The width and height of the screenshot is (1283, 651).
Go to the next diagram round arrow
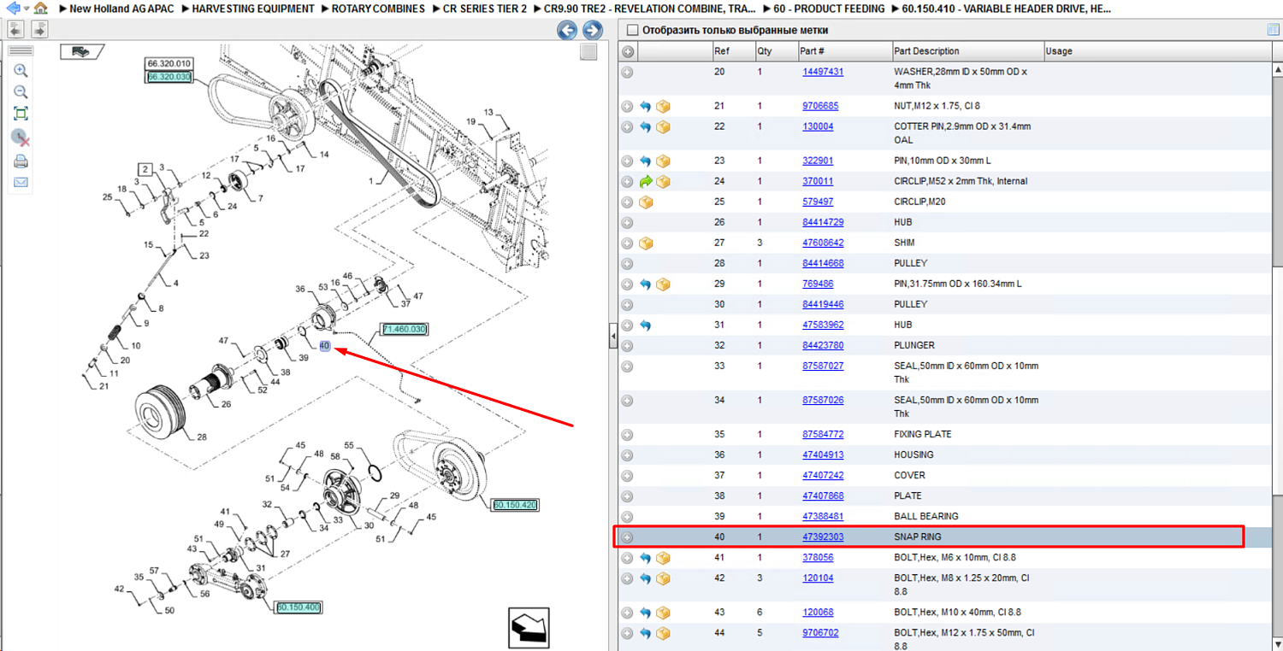[593, 31]
